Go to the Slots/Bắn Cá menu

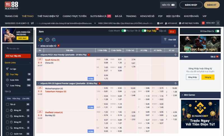[x=98, y=16]
